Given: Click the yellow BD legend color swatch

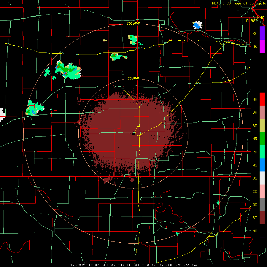Looking at the screenshot, I should [x=262, y=126].
